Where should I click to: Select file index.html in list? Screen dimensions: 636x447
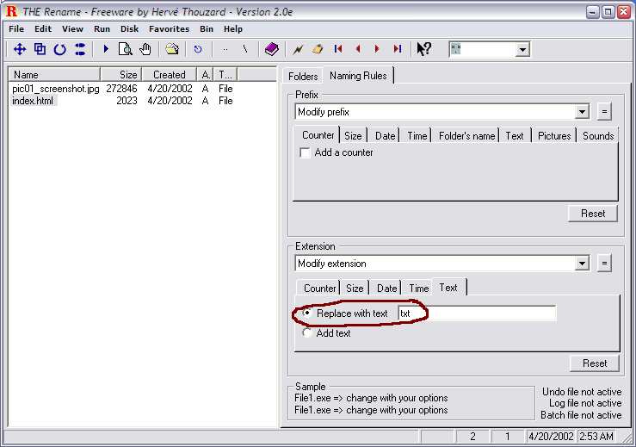33,101
